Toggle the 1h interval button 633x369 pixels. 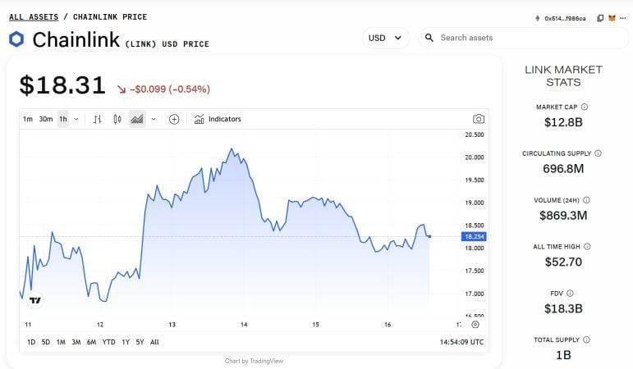63,119
